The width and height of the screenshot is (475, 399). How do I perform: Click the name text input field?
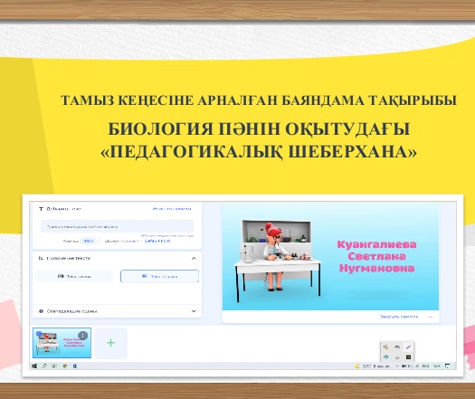[117, 226]
